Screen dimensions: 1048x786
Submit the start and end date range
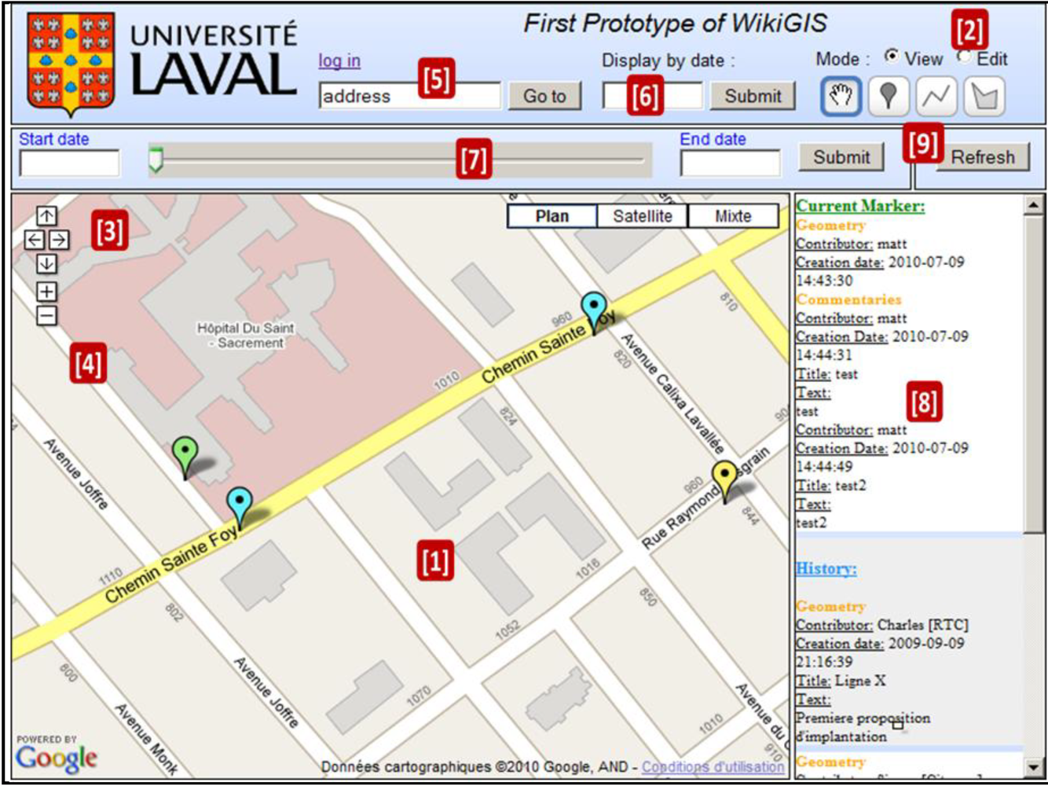841,157
